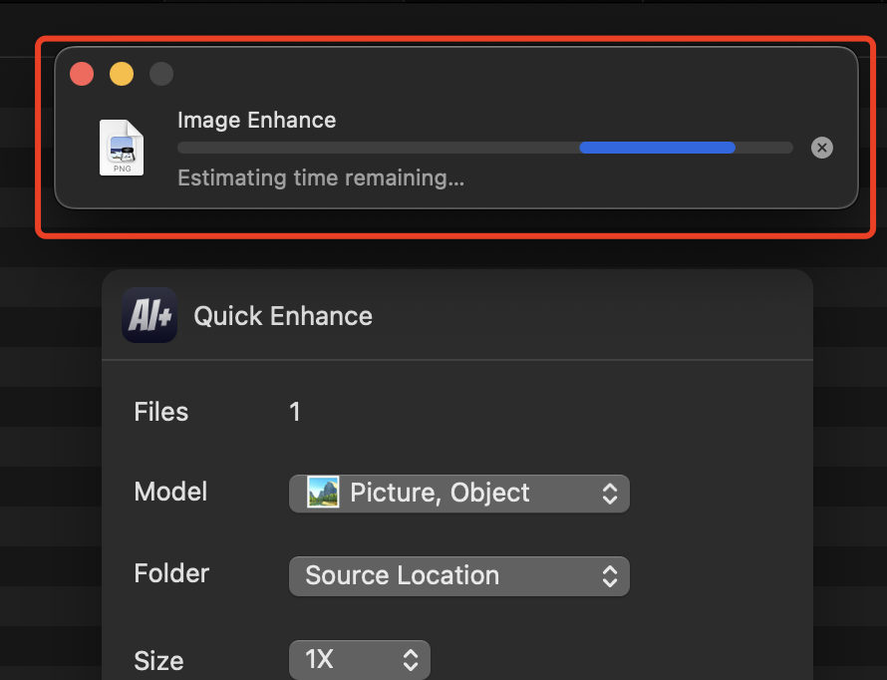This screenshot has height=680, width=887.
Task: Click the Files count value 1
Action: [x=295, y=412]
